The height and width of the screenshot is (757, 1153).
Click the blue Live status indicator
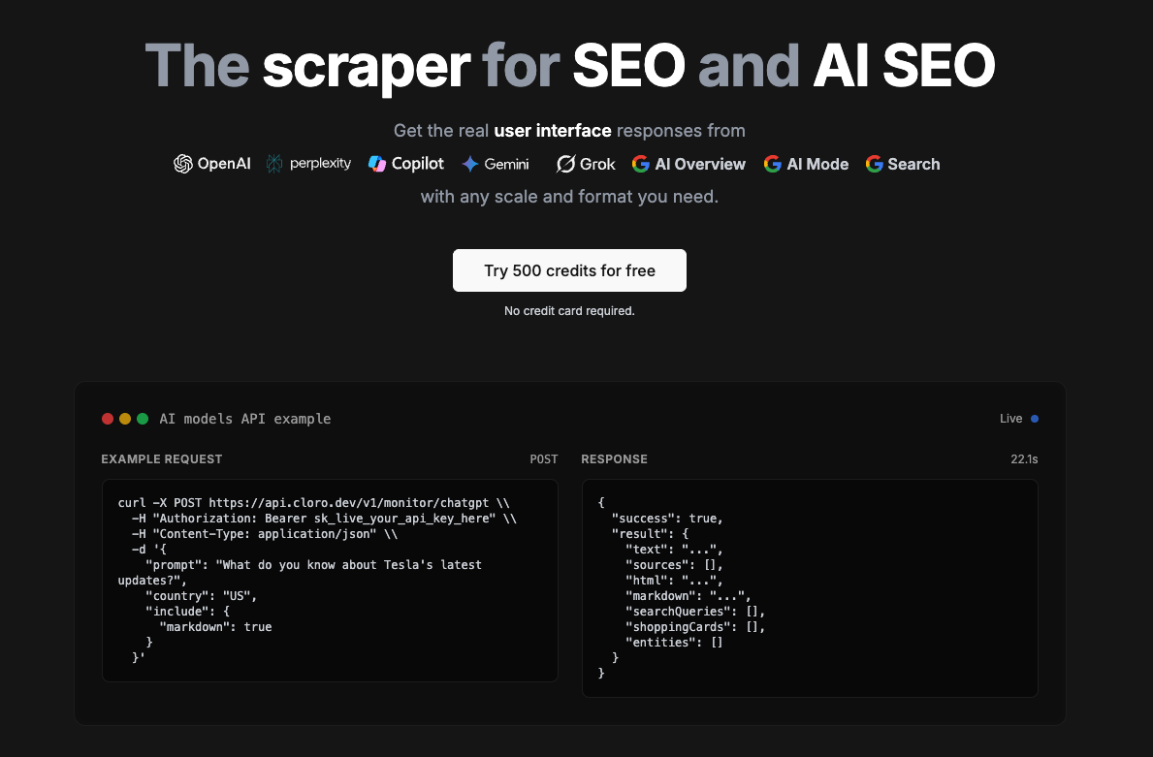pyautogui.click(x=1035, y=419)
